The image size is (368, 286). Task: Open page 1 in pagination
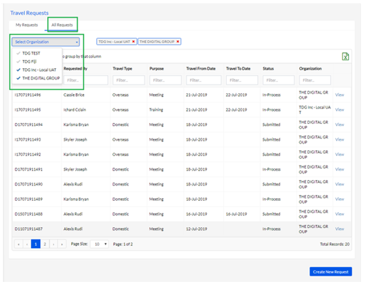36,244
